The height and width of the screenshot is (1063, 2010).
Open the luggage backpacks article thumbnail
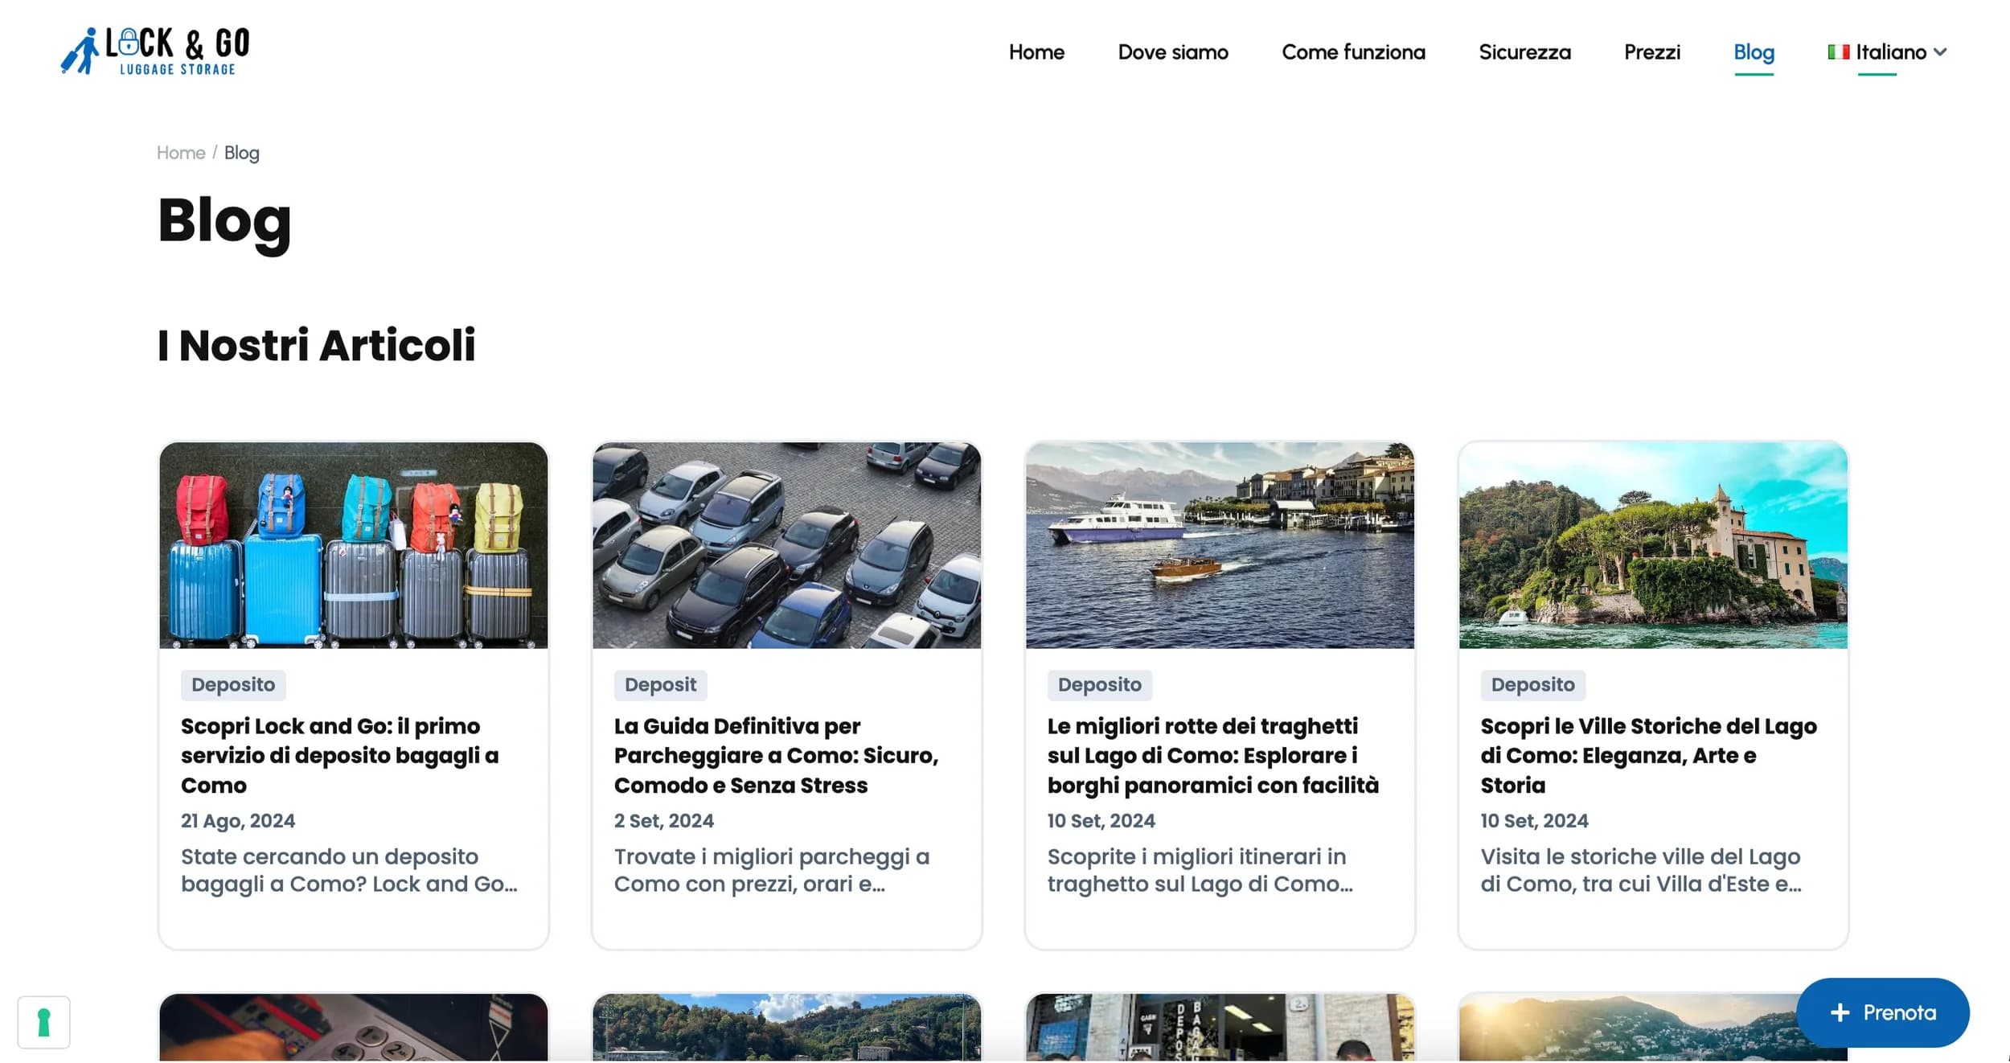pos(353,544)
